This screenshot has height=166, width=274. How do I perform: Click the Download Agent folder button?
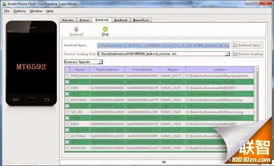[x=247, y=45]
